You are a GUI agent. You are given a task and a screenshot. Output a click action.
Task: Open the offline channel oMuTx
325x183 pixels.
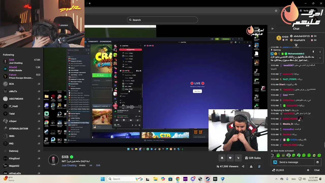(x=22, y=91)
